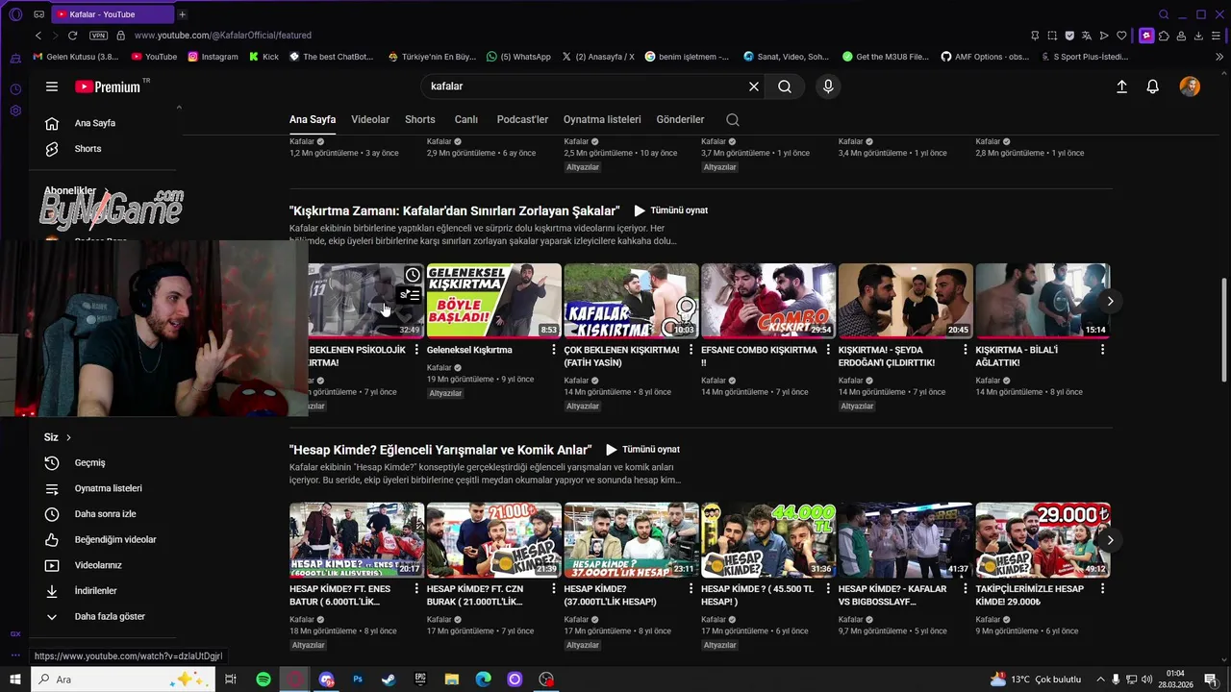Open HESAP KİMDE? KAFALAR VS BIGBOSSLAYF thumbnail

tap(905, 540)
